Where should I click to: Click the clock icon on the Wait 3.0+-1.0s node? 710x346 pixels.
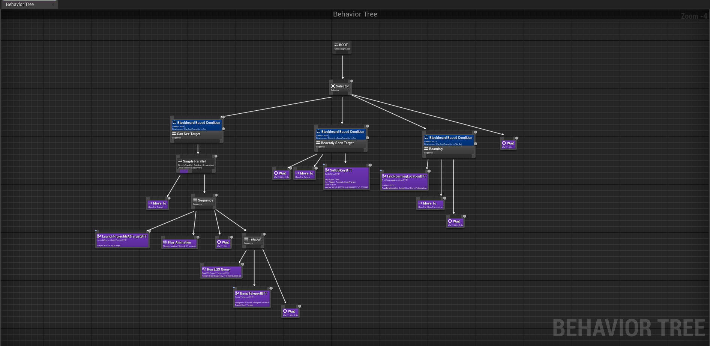click(x=276, y=173)
